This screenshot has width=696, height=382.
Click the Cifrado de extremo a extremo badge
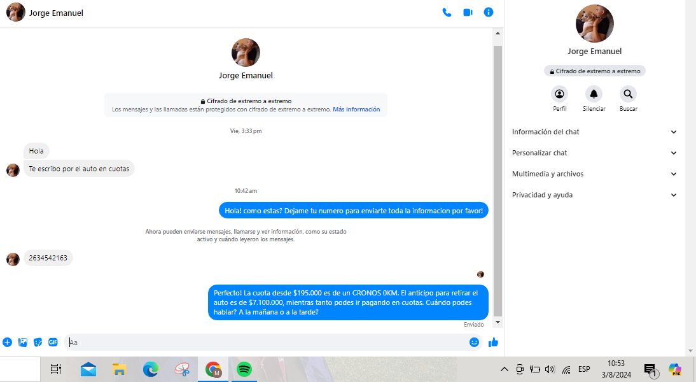point(594,71)
